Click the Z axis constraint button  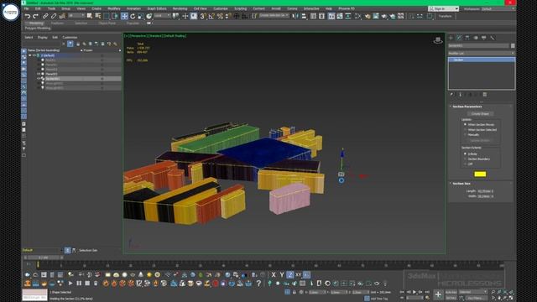point(290,274)
